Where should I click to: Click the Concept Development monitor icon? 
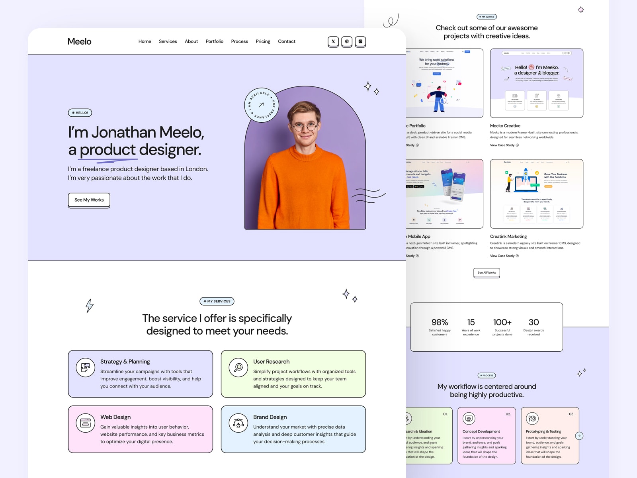coord(469,419)
